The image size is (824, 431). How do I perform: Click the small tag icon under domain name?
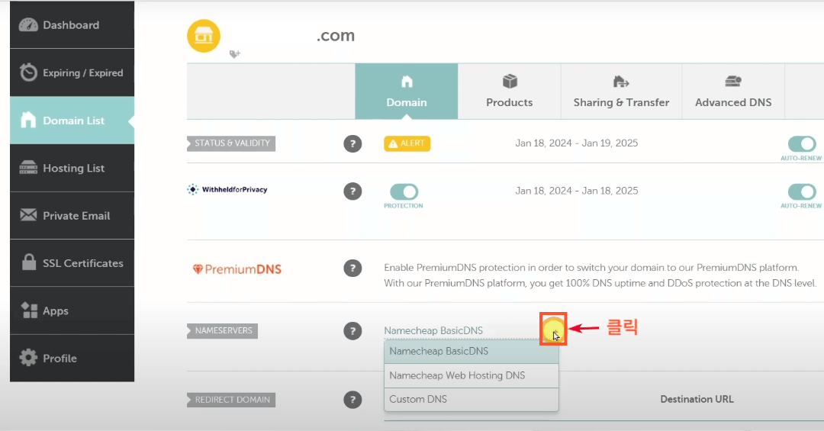click(x=235, y=53)
